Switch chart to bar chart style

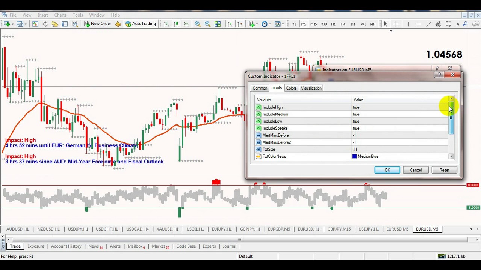166,24
